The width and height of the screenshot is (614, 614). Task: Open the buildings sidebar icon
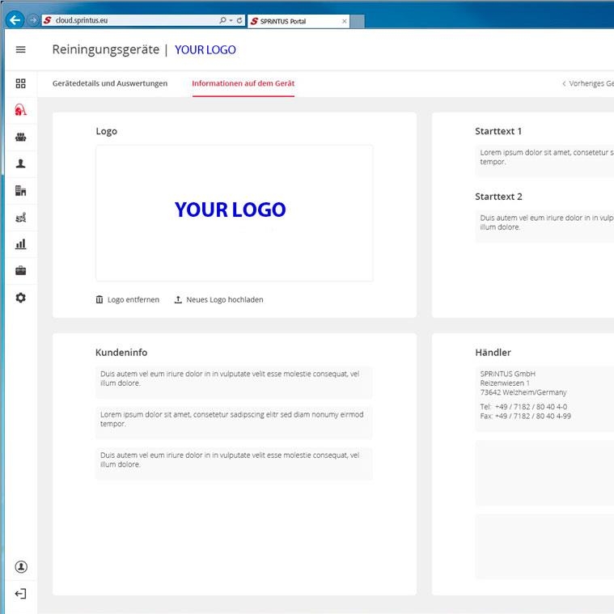click(x=20, y=190)
